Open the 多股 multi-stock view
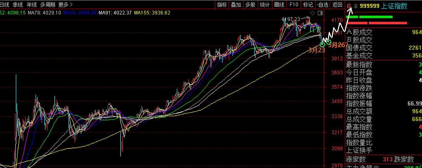Viewport: 422px width, 168px height. [x=250, y=5]
